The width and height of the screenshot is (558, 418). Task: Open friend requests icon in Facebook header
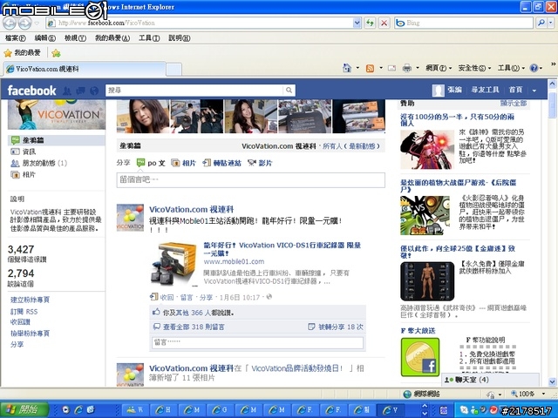tap(66, 91)
